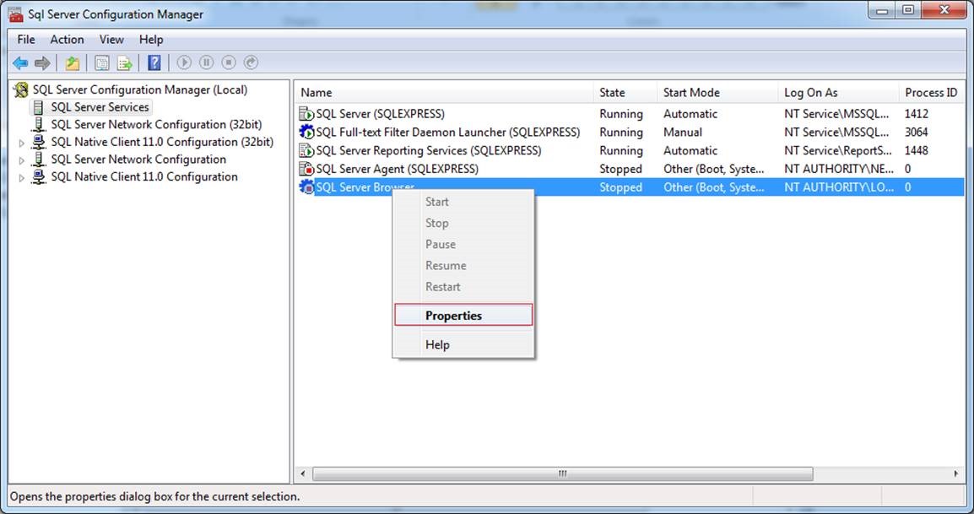Select SQL Native Client 11.0 Configuration label
974x514 pixels.
point(144,176)
